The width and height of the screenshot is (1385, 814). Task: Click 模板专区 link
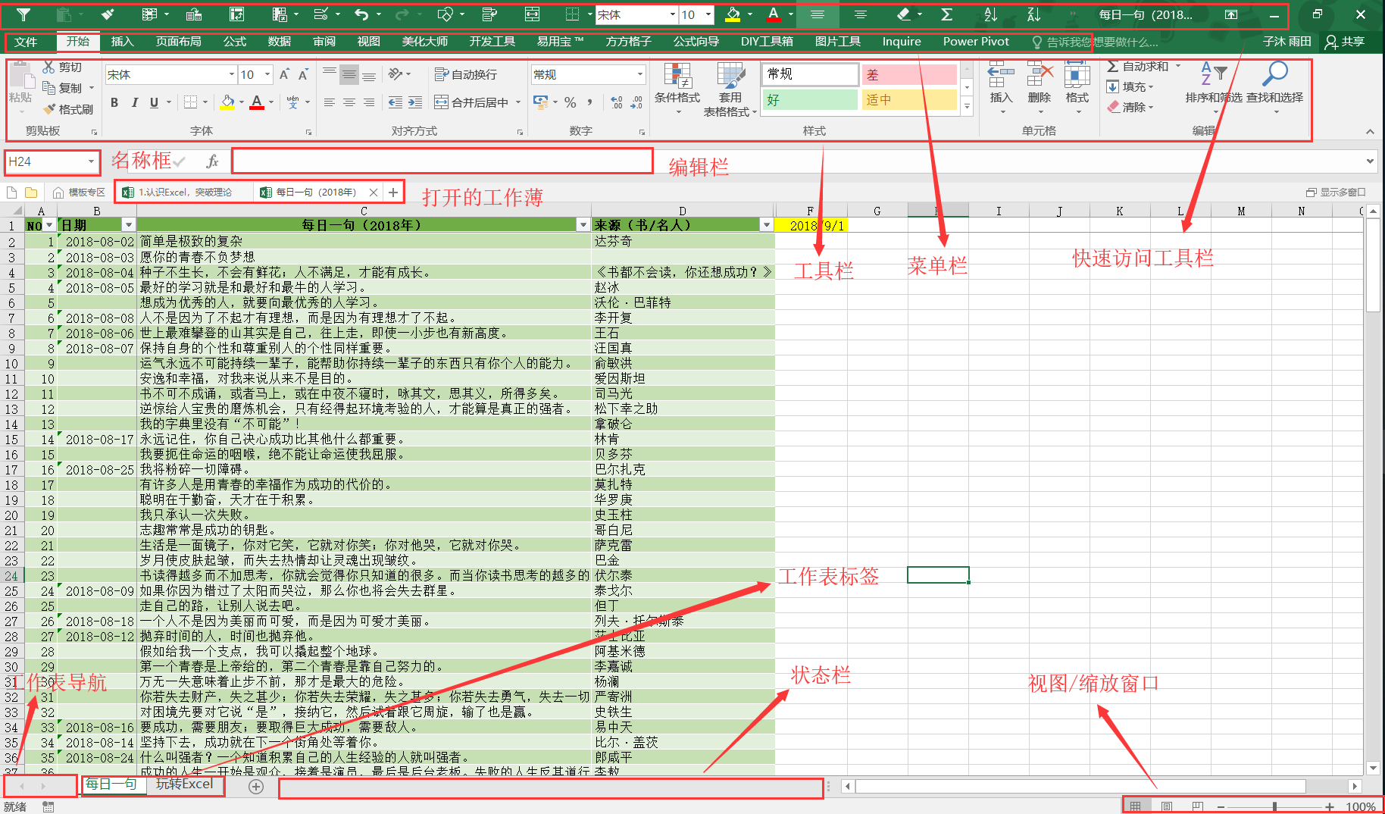(x=80, y=192)
